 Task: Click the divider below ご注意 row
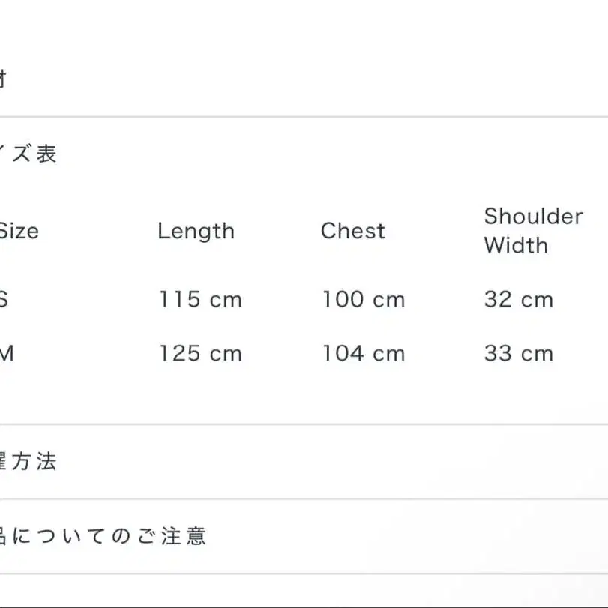304,574
